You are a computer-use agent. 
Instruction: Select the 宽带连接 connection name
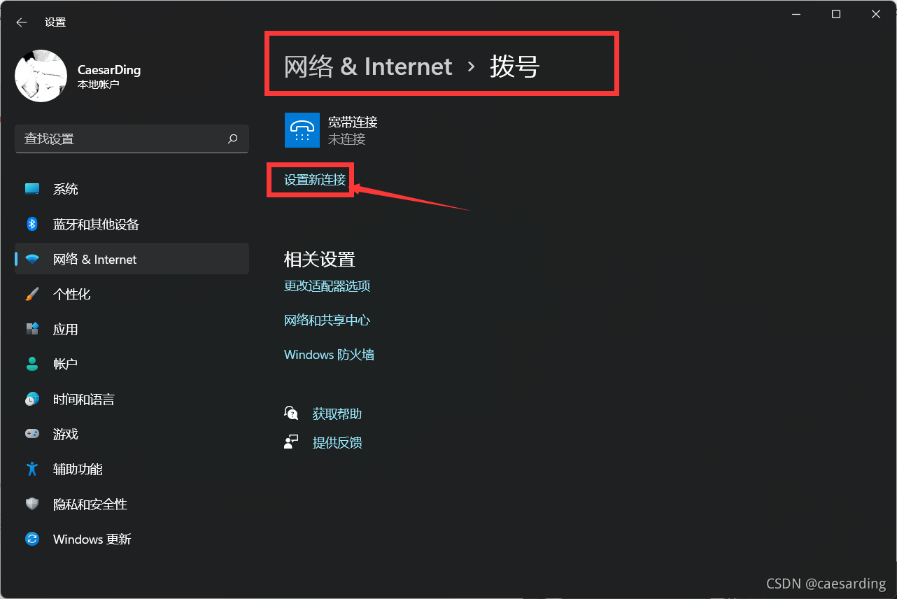(x=353, y=122)
